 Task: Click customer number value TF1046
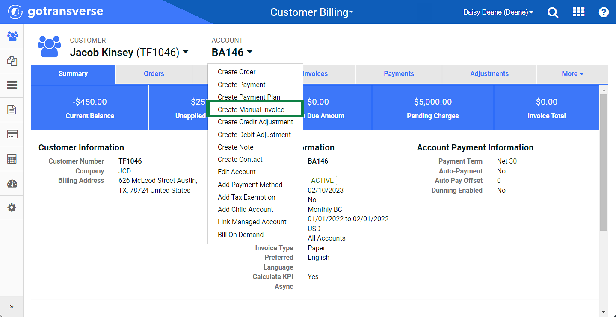(130, 161)
